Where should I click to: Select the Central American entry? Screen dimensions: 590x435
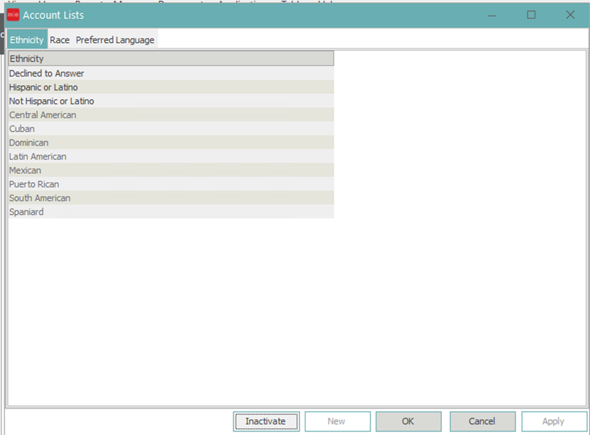(x=43, y=115)
